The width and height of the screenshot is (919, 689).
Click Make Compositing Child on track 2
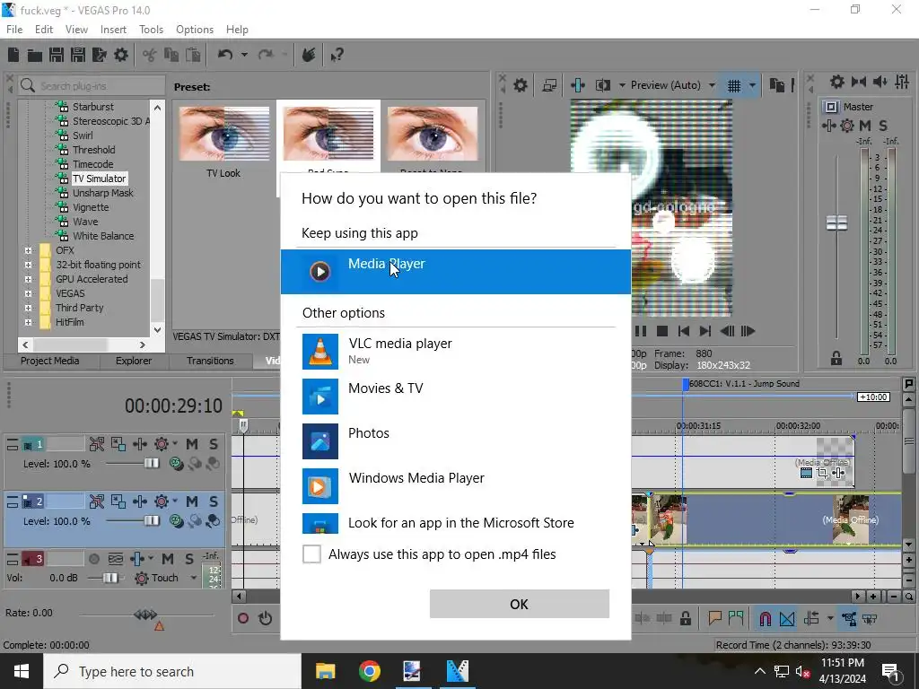214,520
